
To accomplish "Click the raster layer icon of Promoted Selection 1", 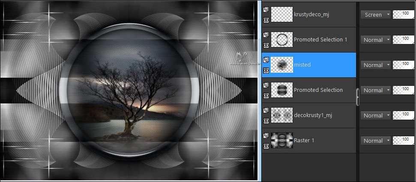I will tap(266, 35).
